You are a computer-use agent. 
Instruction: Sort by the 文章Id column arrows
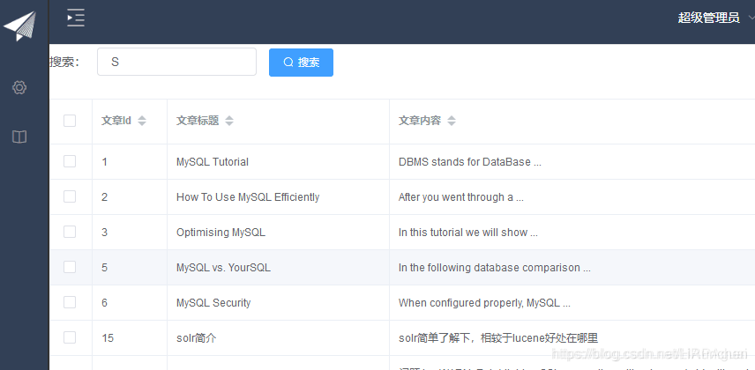[141, 121]
